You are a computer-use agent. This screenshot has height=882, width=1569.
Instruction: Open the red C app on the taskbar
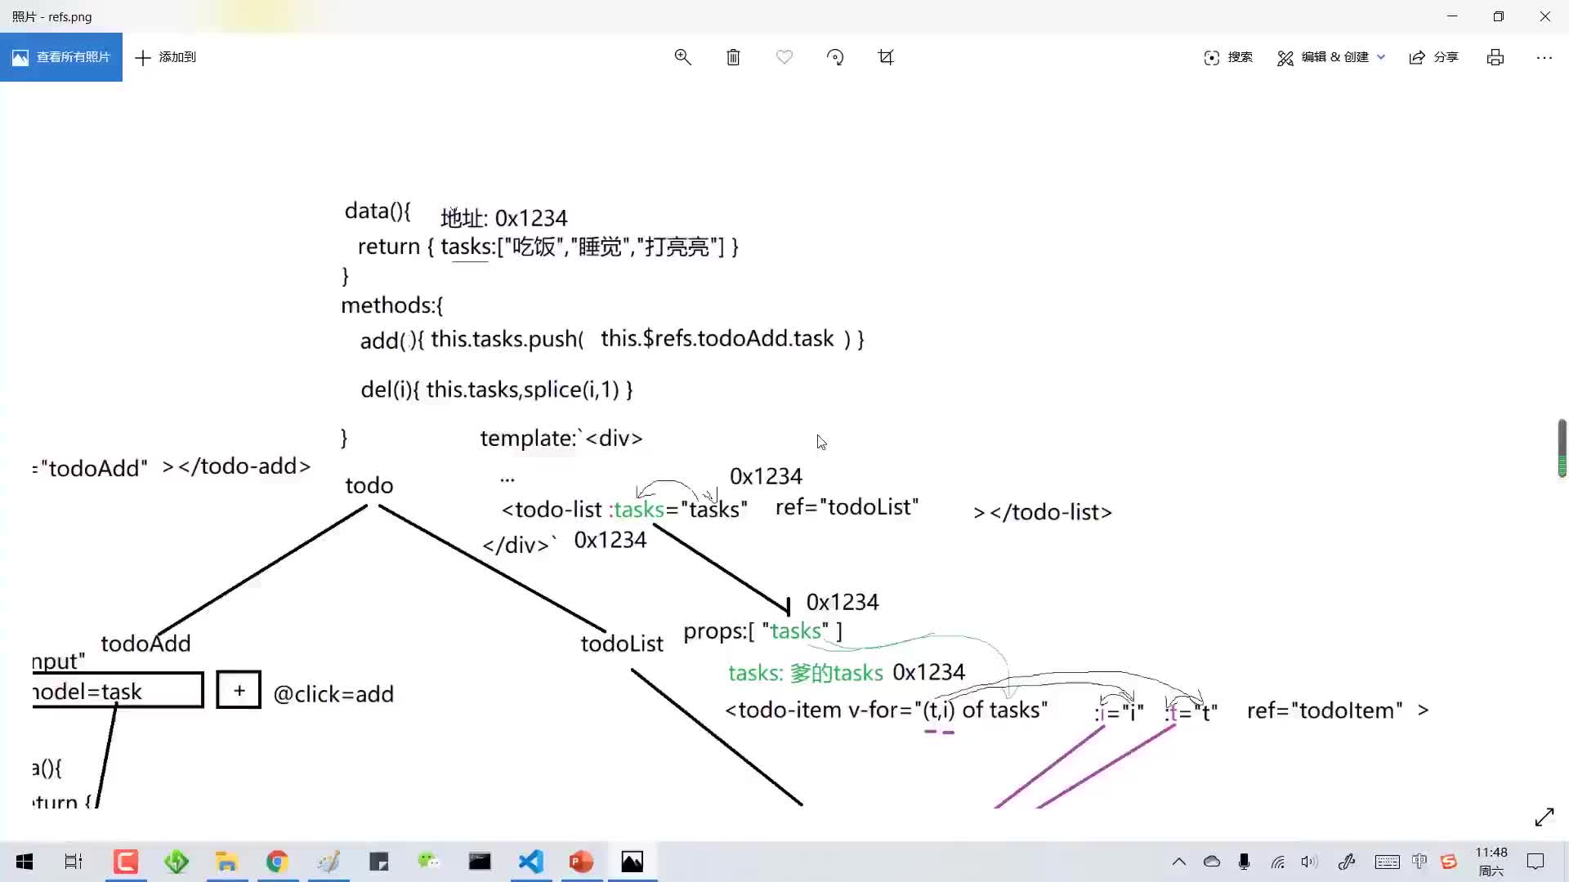click(126, 862)
